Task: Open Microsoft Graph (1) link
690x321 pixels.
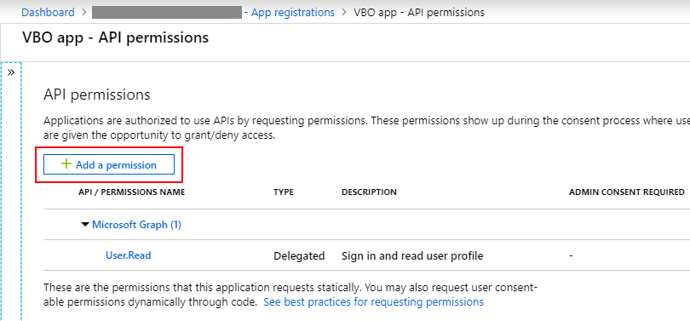Action: (136, 225)
